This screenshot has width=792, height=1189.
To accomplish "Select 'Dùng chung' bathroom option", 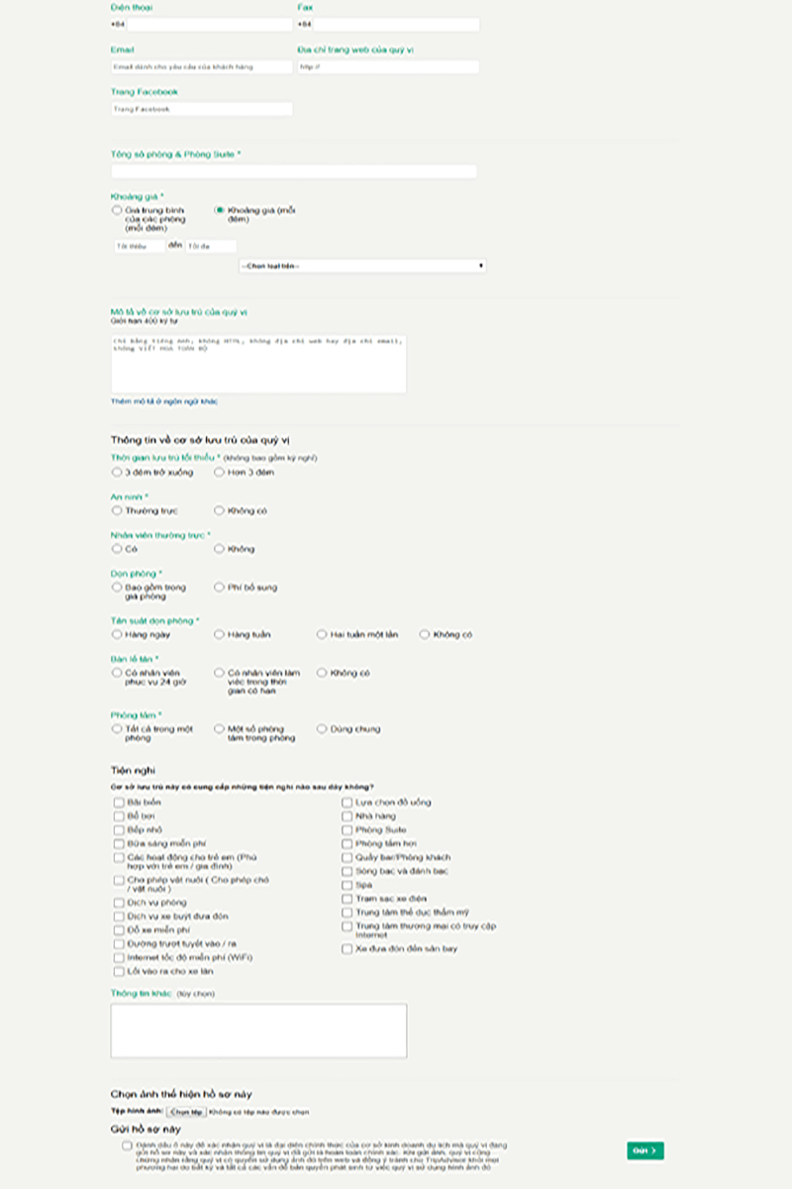I will [322, 729].
